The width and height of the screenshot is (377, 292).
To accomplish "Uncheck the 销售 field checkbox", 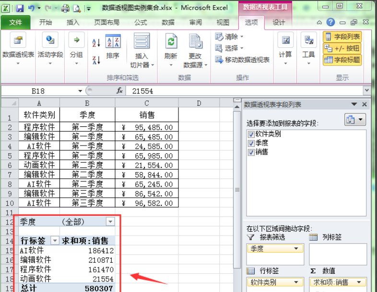I will [251, 152].
